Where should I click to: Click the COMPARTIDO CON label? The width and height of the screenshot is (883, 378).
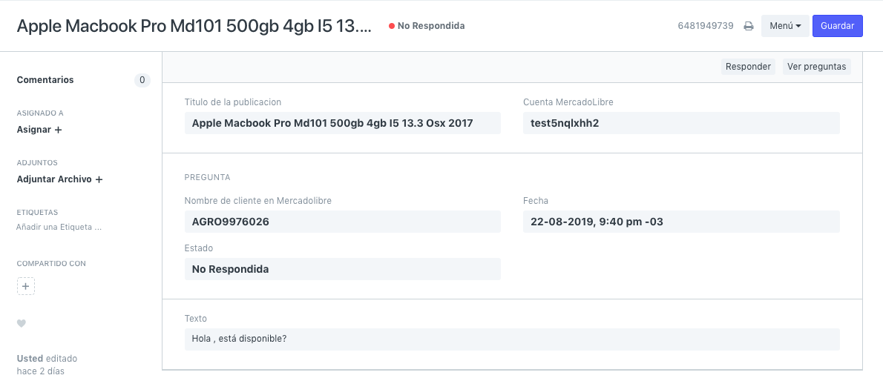pyautogui.click(x=51, y=263)
